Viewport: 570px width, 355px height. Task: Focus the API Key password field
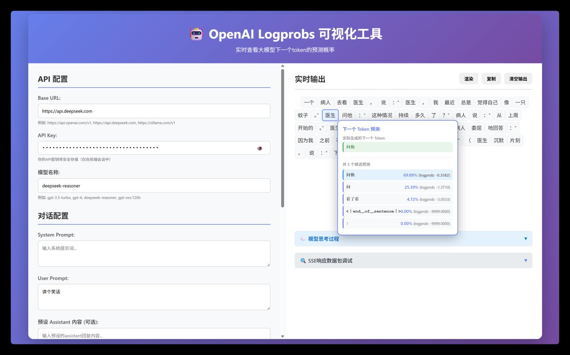[x=154, y=148]
